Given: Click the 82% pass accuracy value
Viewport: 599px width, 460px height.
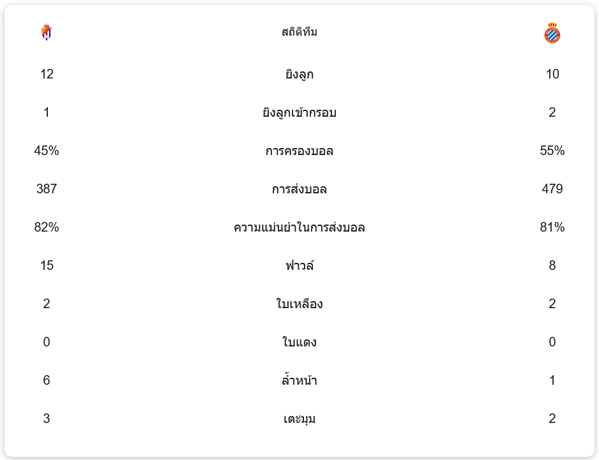Looking at the screenshot, I should tap(47, 227).
